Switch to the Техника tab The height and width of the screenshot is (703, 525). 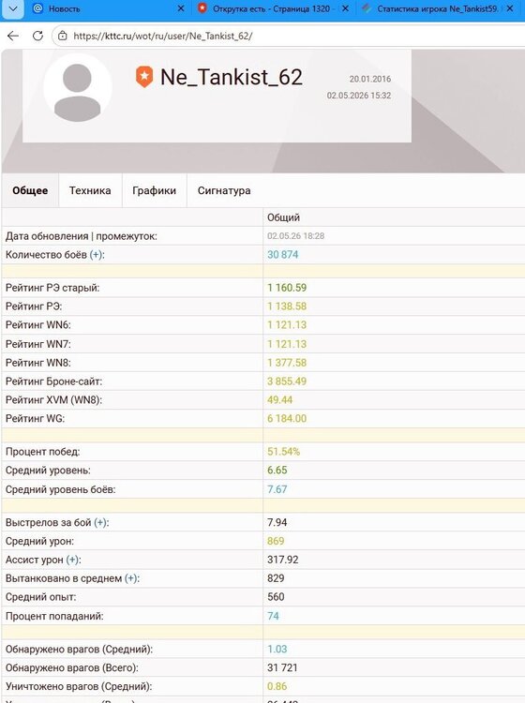[x=90, y=190]
